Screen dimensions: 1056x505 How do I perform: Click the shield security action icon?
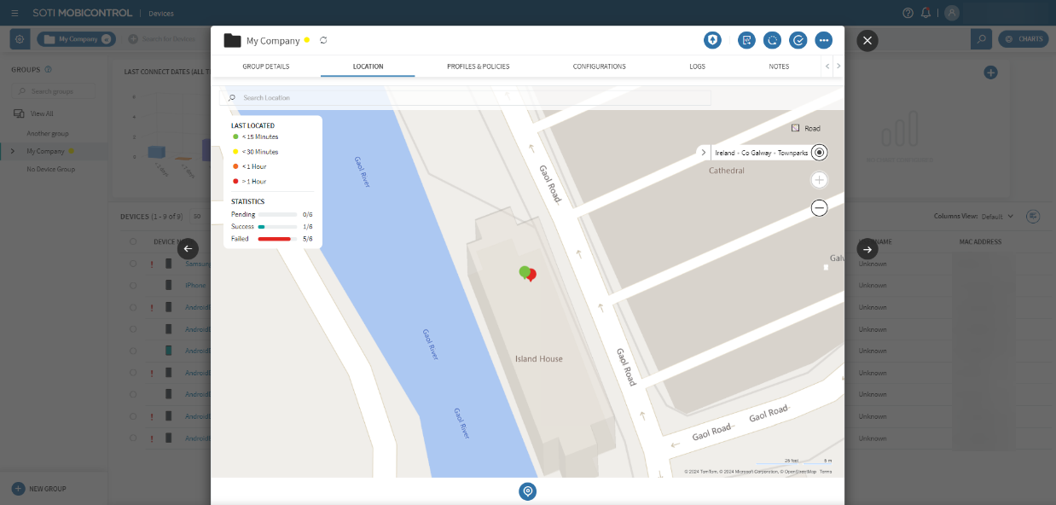712,40
